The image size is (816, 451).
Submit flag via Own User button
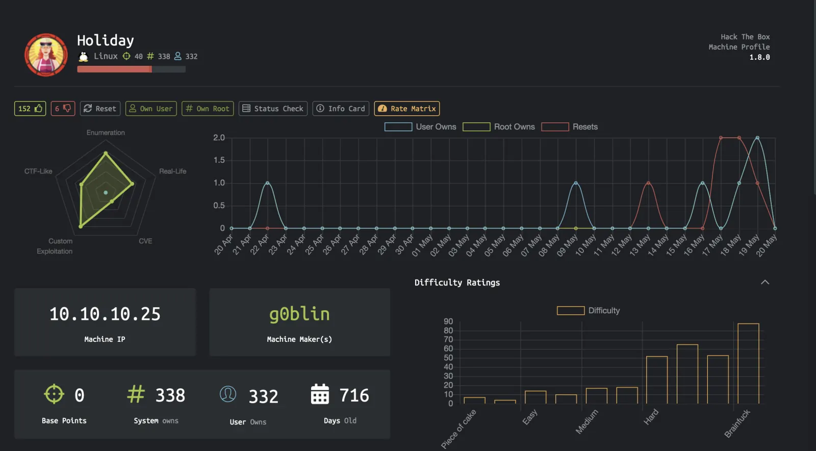[x=151, y=109]
